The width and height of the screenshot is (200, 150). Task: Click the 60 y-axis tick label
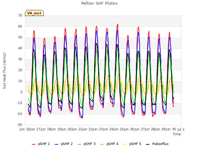[x=20, y=26]
